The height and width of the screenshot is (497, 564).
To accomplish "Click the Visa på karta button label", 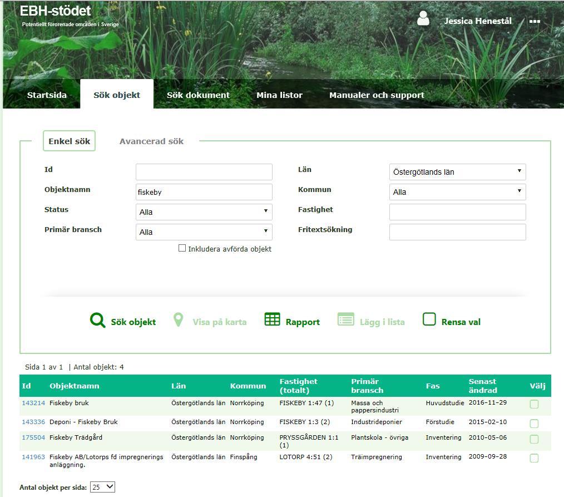I will coord(219,322).
